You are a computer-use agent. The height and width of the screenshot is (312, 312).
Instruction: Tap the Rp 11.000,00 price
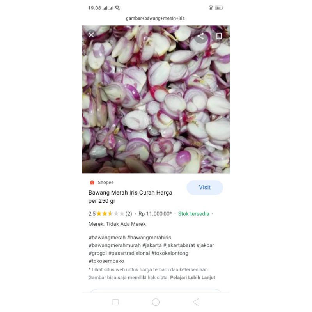click(x=155, y=214)
